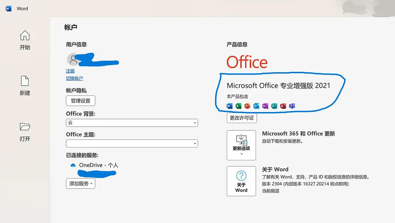Click the Excel product icon
The width and height of the screenshot is (395, 223).
tap(238, 106)
